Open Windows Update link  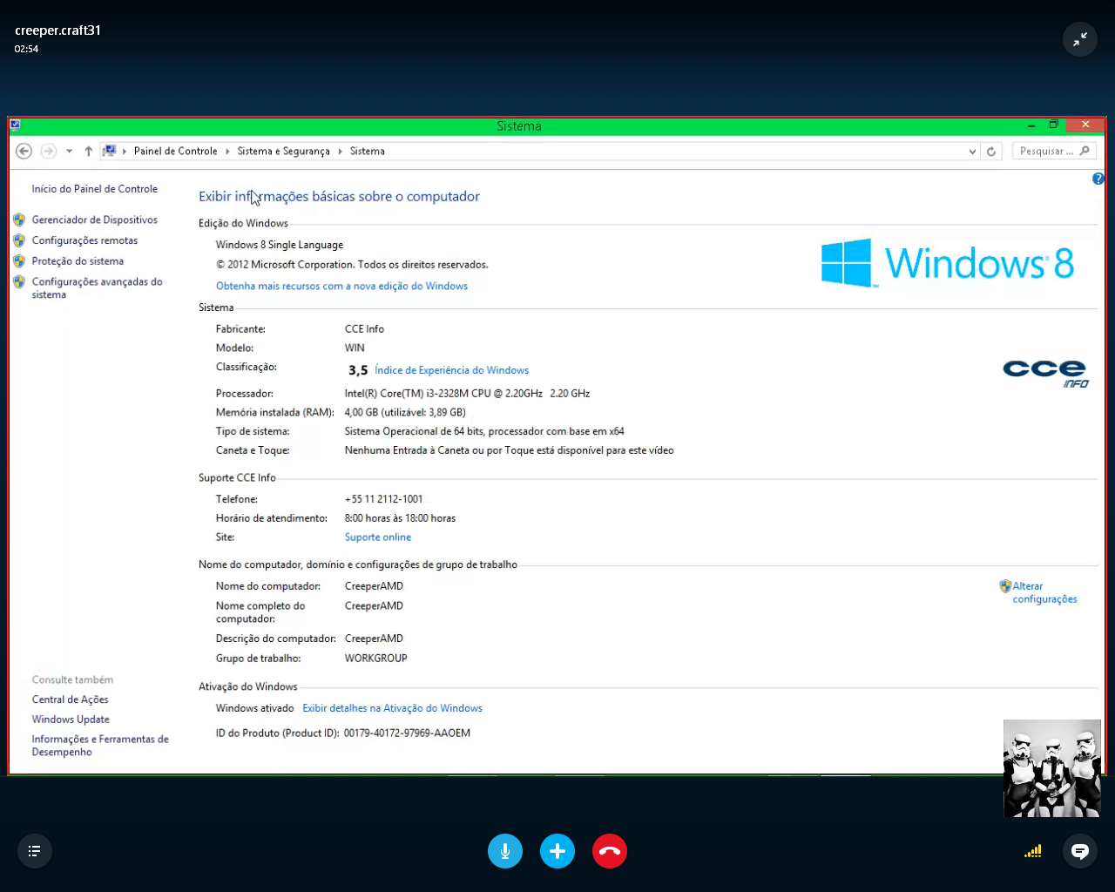(71, 720)
